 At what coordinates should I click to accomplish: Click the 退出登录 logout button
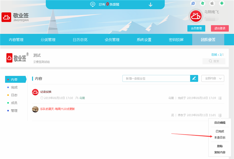(x=220, y=28)
